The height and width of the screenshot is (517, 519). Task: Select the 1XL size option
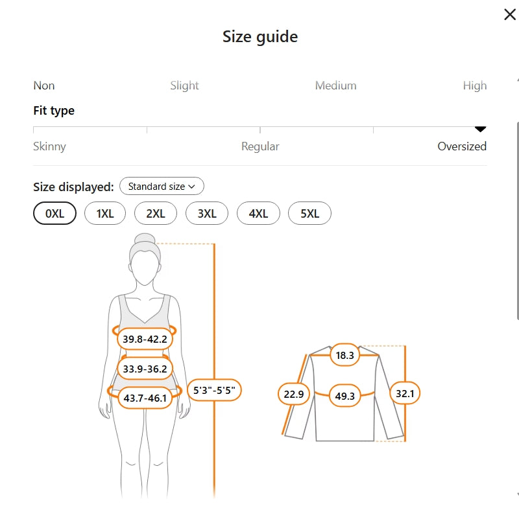tap(104, 214)
